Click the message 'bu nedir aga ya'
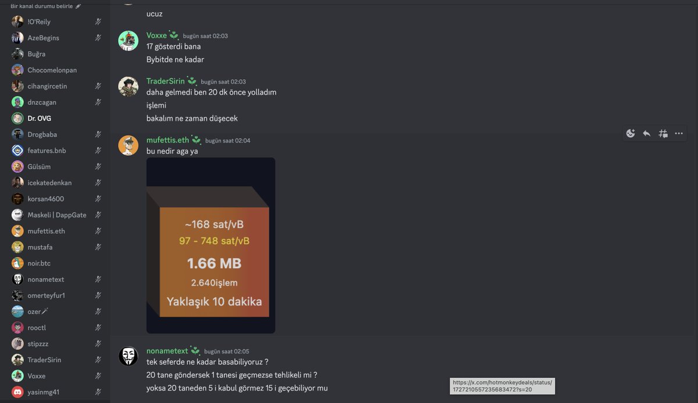This screenshot has height=403, width=698. [173, 151]
